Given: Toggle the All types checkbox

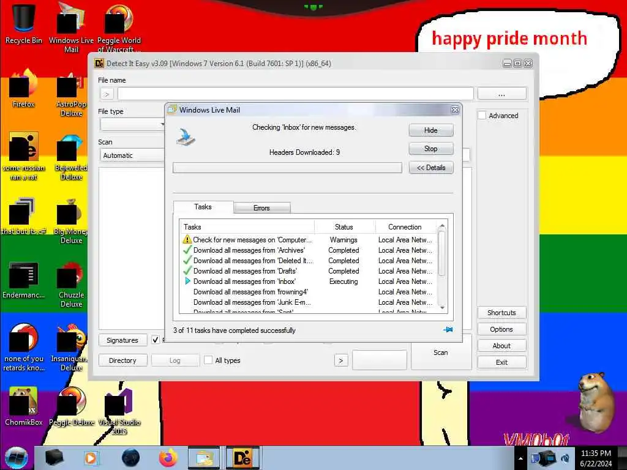Looking at the screenshot, I should pos(208,360).
